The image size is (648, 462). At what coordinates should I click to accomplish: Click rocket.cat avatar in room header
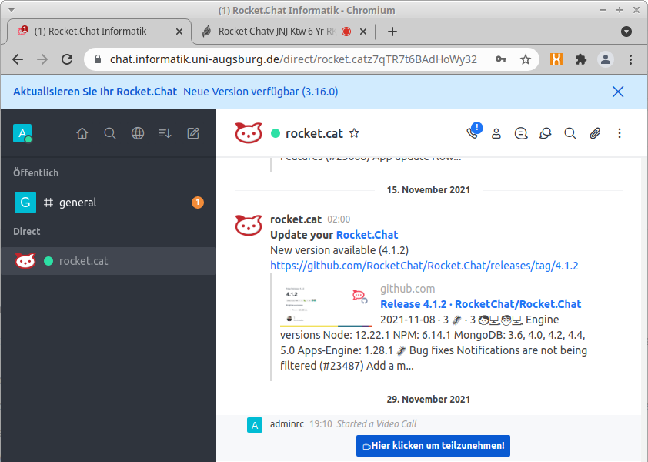pos(249,132)
